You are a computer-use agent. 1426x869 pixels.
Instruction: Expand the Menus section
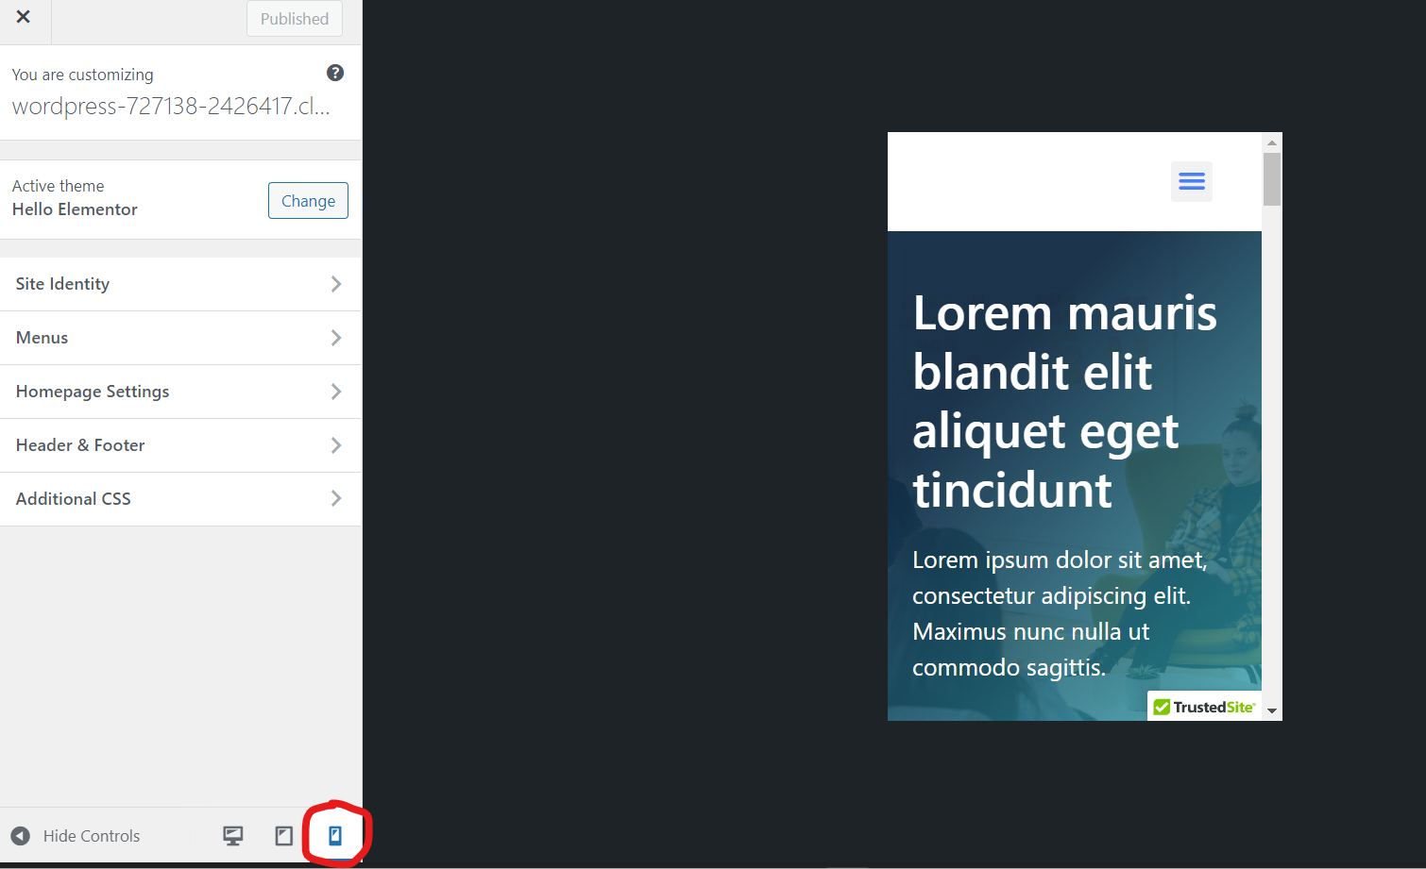click(x=181, y=337)
